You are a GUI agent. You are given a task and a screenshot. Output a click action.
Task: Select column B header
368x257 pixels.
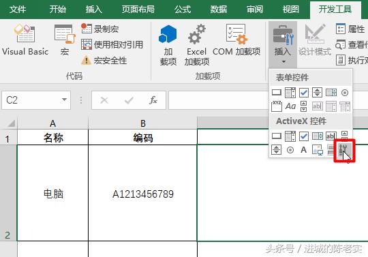click(x=142, y=123)
